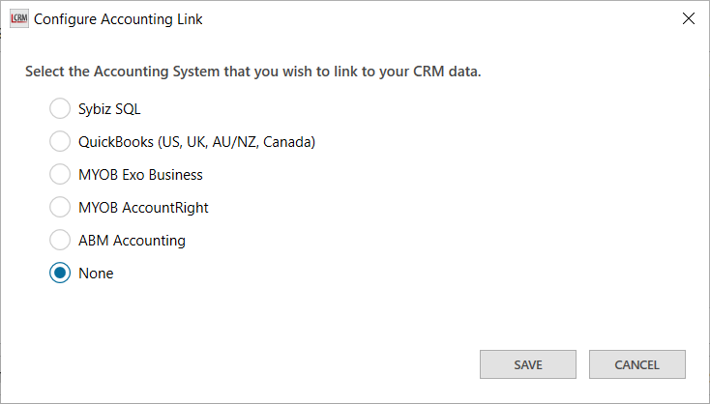This screenshot has height=404, width=710.
Task: Click the 'MYOB AccountRight' label text
Action: click(143, 208)
